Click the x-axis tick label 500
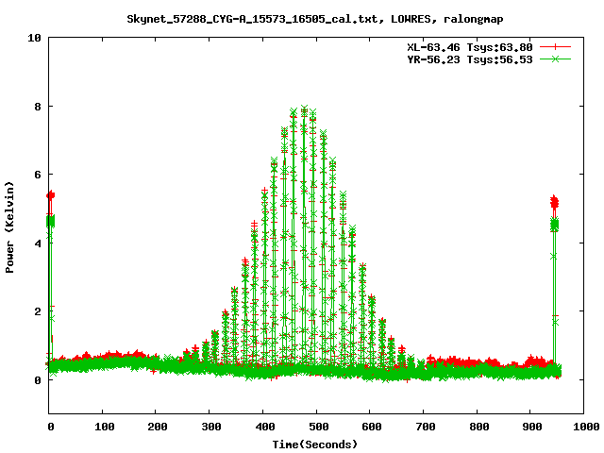The width and height of the screenshot is (604, 453). (x=319, y=427)
